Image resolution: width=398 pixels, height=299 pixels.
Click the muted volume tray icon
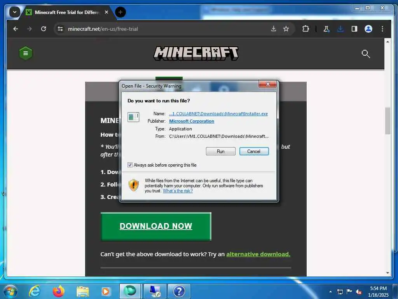[x=359, y=292]
